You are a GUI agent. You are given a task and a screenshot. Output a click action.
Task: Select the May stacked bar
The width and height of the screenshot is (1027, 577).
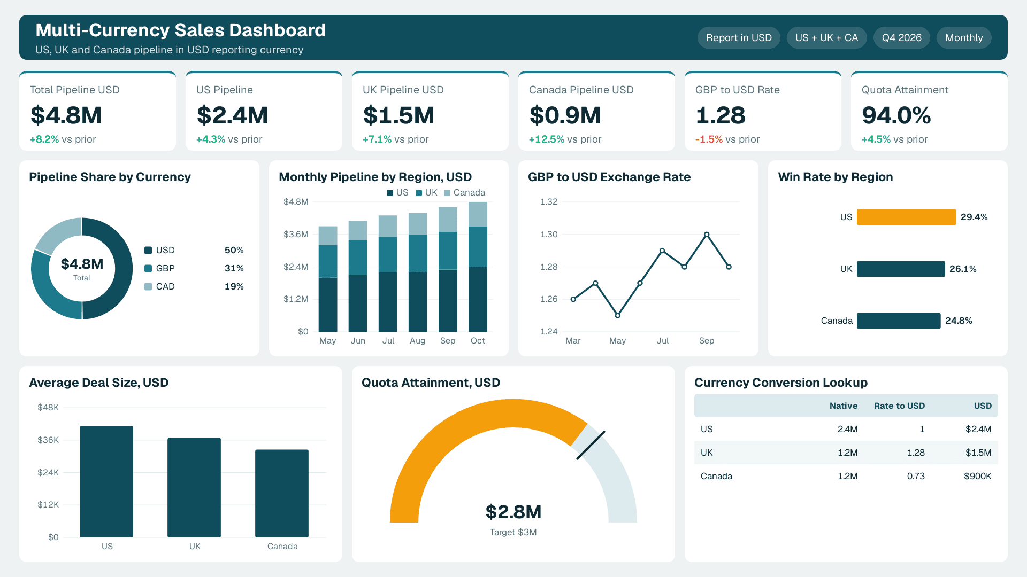tap(328, 279)
